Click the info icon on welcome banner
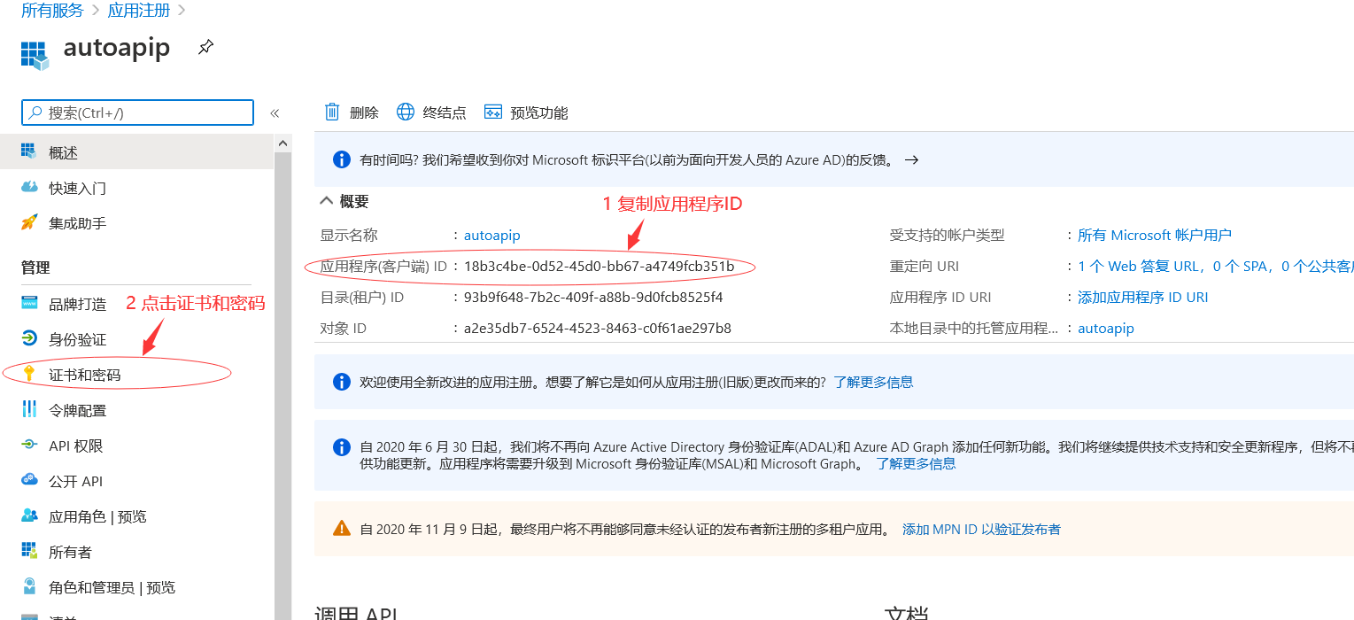Viewport: 1354px width, 620px height. pos(341,382)
